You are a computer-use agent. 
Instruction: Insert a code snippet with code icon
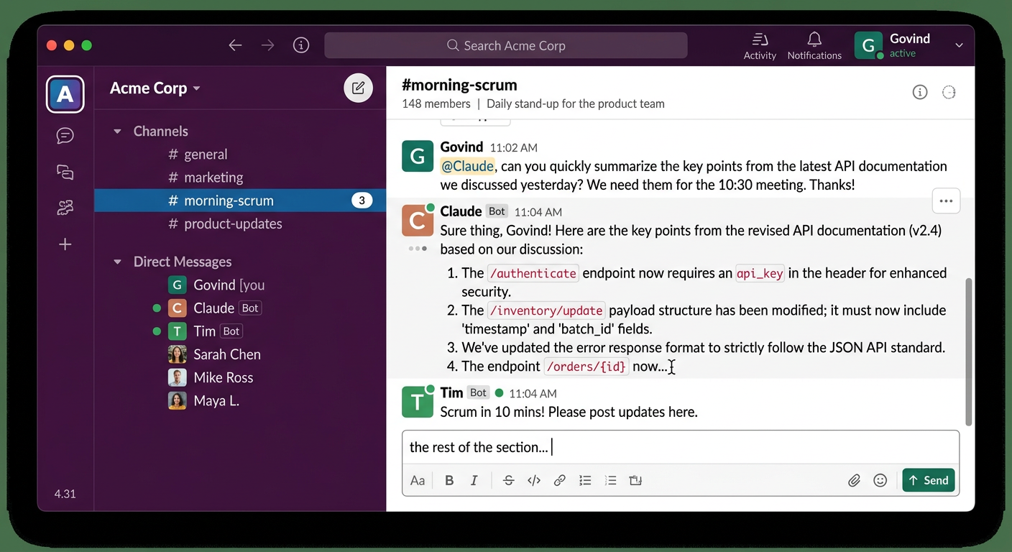pos(534,481)
